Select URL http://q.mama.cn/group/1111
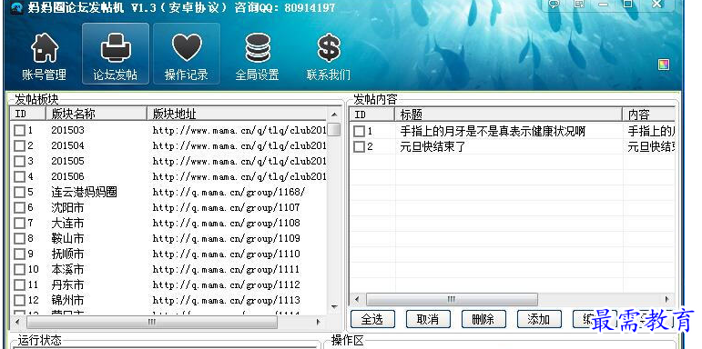This screenshot has height=349, width=702. tap(226, 269)
